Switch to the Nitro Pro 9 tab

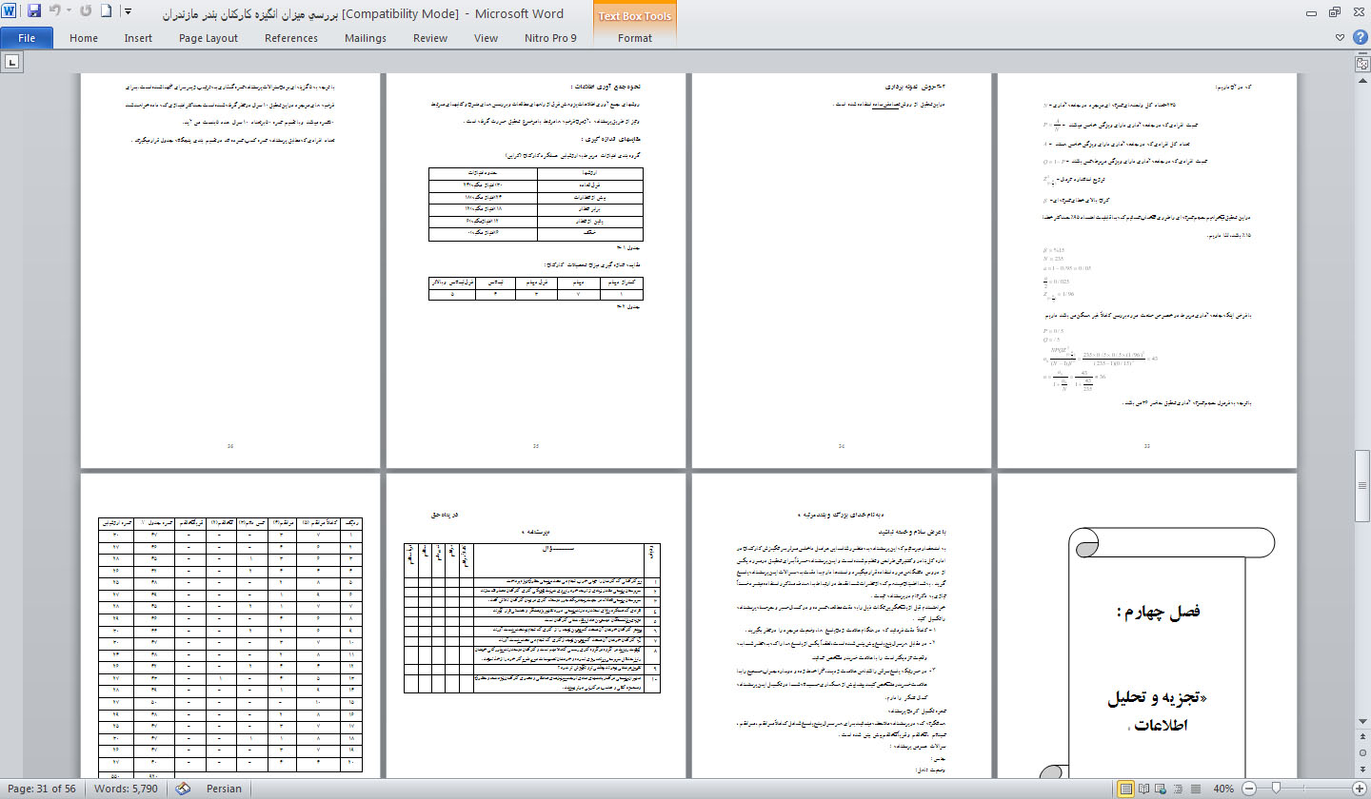click(x=550, y=38)
